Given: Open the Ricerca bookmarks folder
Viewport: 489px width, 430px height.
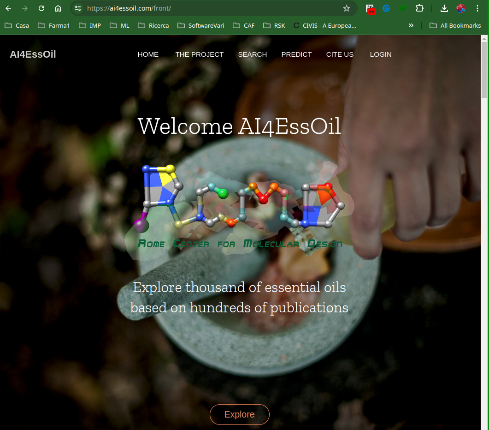Looking at the screenshot, I should click(x=153, y=26).
